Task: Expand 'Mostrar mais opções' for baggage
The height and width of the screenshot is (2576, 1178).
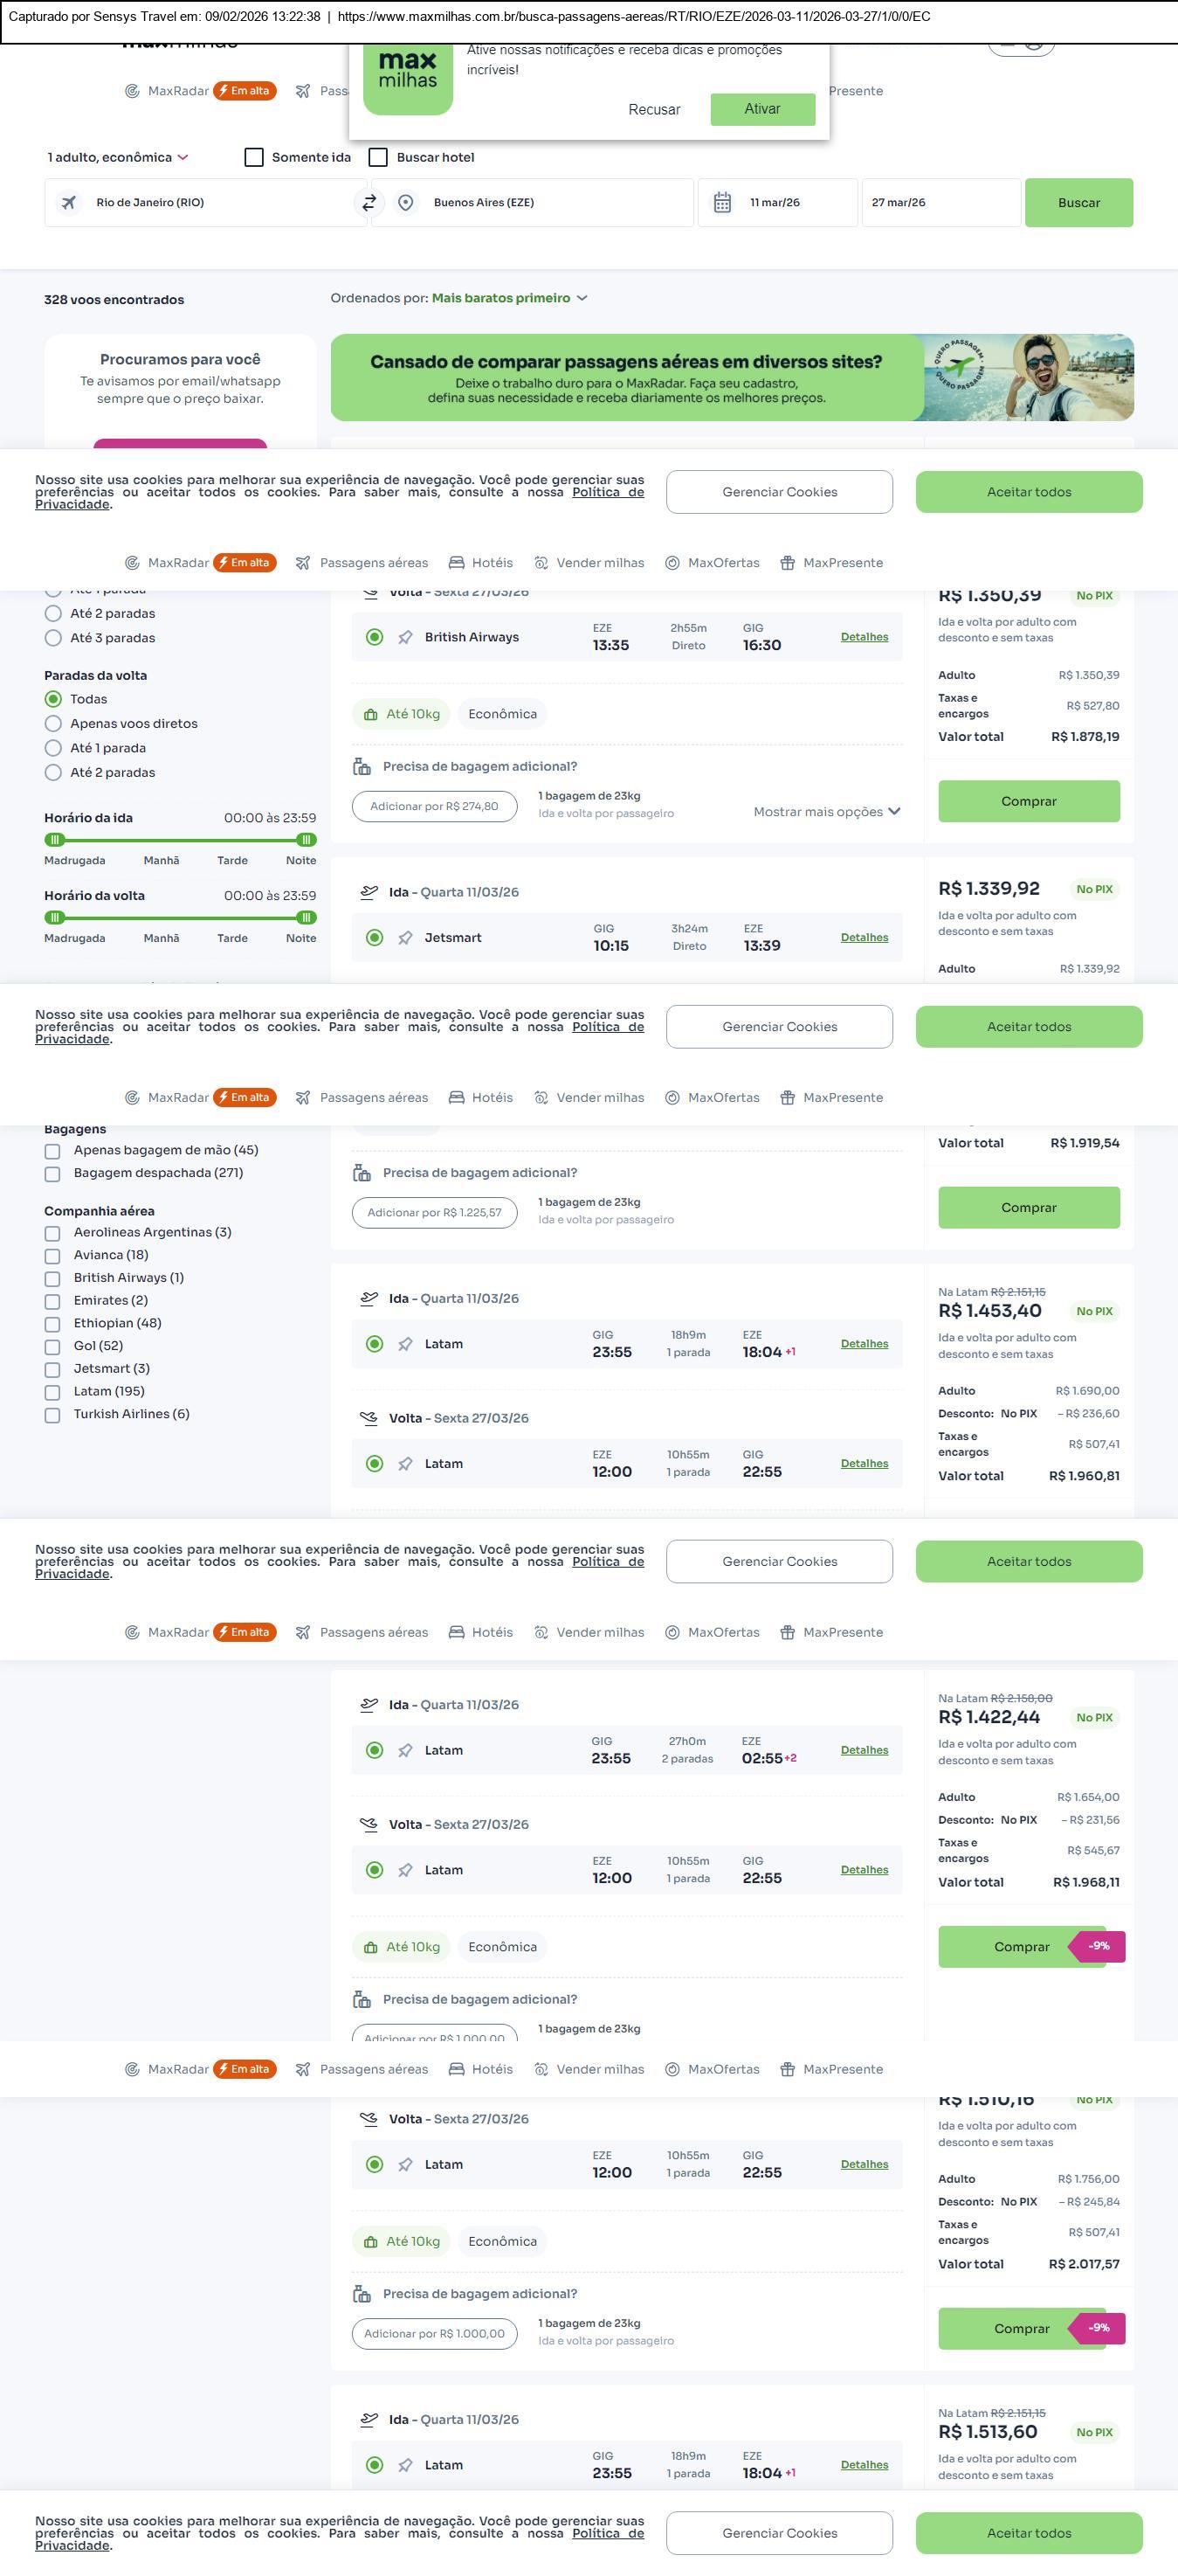Action: (x=826, y=812)
